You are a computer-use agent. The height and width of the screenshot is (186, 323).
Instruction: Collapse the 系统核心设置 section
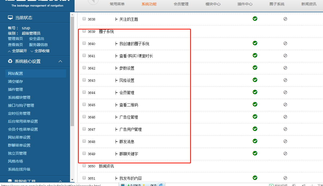pos(60,61)
